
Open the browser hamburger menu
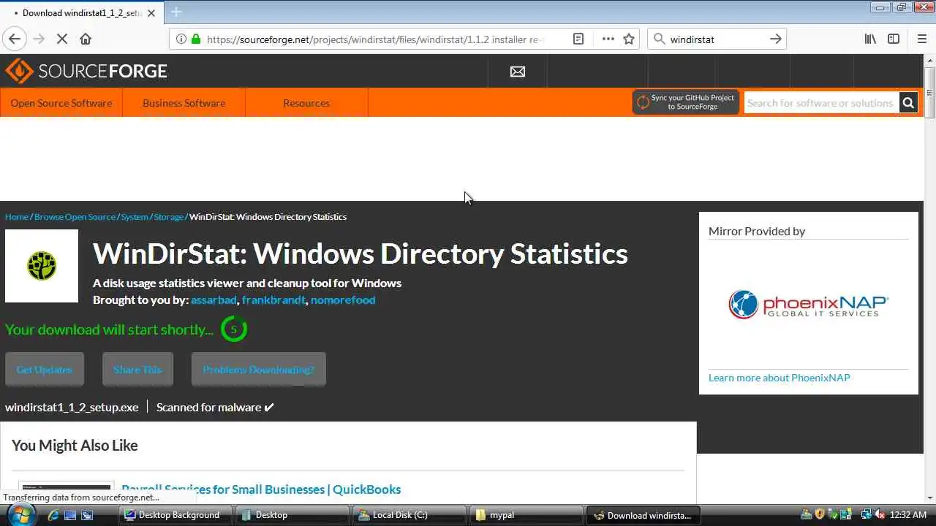921,39
